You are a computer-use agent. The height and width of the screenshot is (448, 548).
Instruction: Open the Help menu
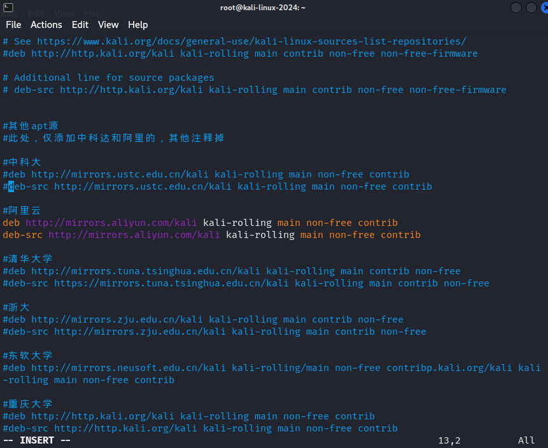pyautogui.click(x=137, y=25)
